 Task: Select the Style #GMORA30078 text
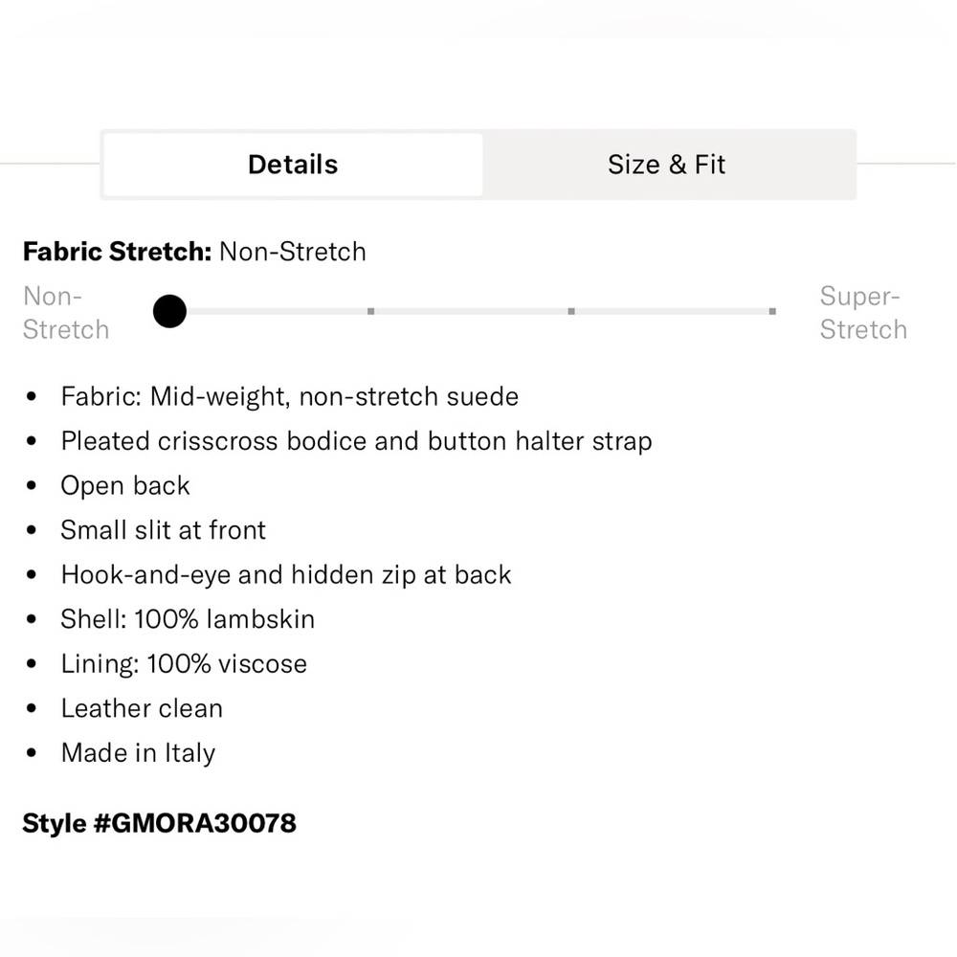[x=159, y=823]
